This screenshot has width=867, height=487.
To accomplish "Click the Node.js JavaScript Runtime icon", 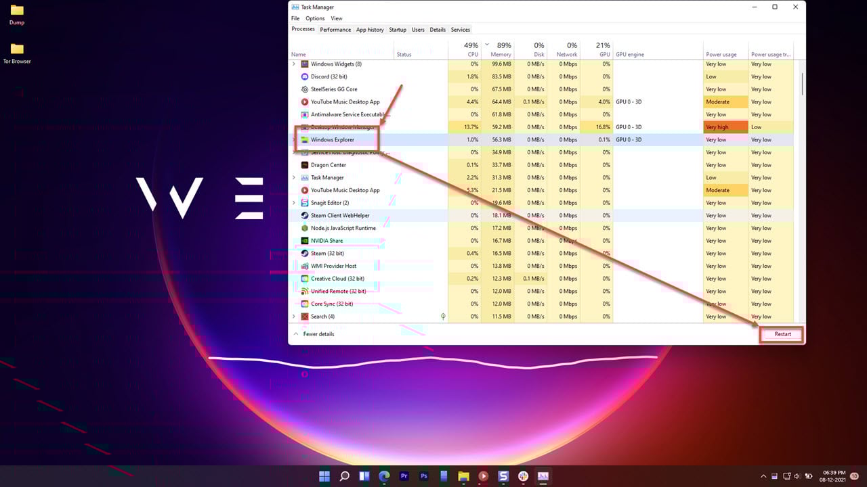I will [x=305, y=228].
